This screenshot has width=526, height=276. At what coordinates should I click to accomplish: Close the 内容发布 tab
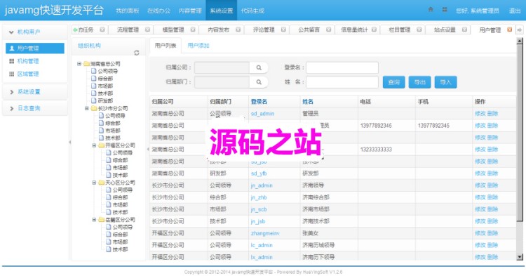click(238, 29)
